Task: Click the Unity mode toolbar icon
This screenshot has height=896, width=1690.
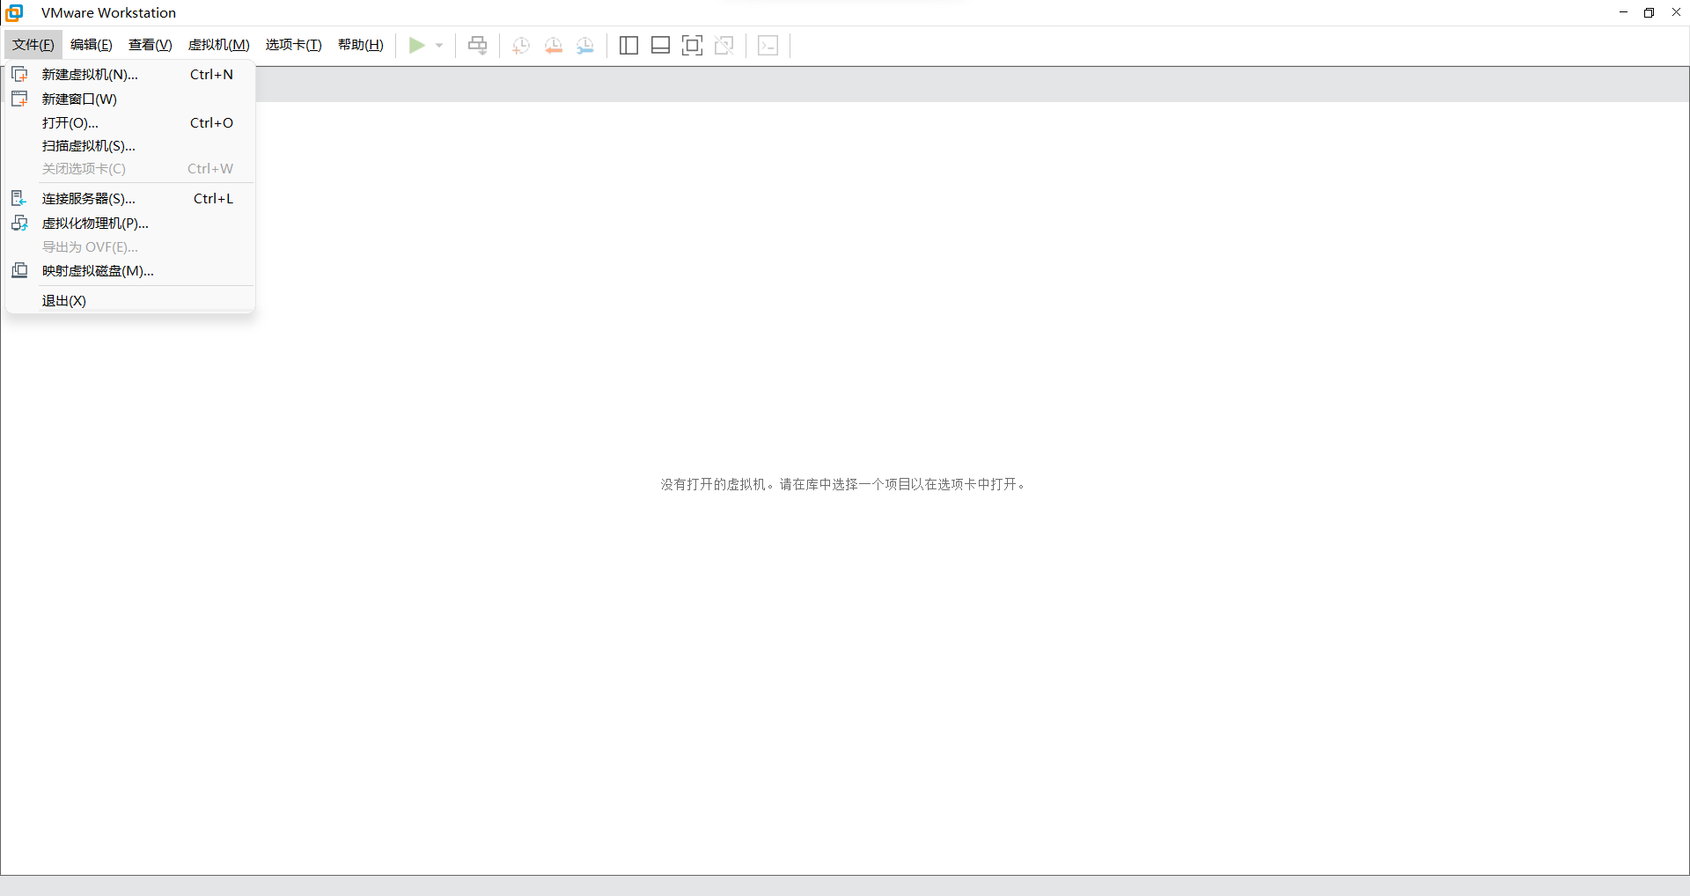Action: (724, 45)
